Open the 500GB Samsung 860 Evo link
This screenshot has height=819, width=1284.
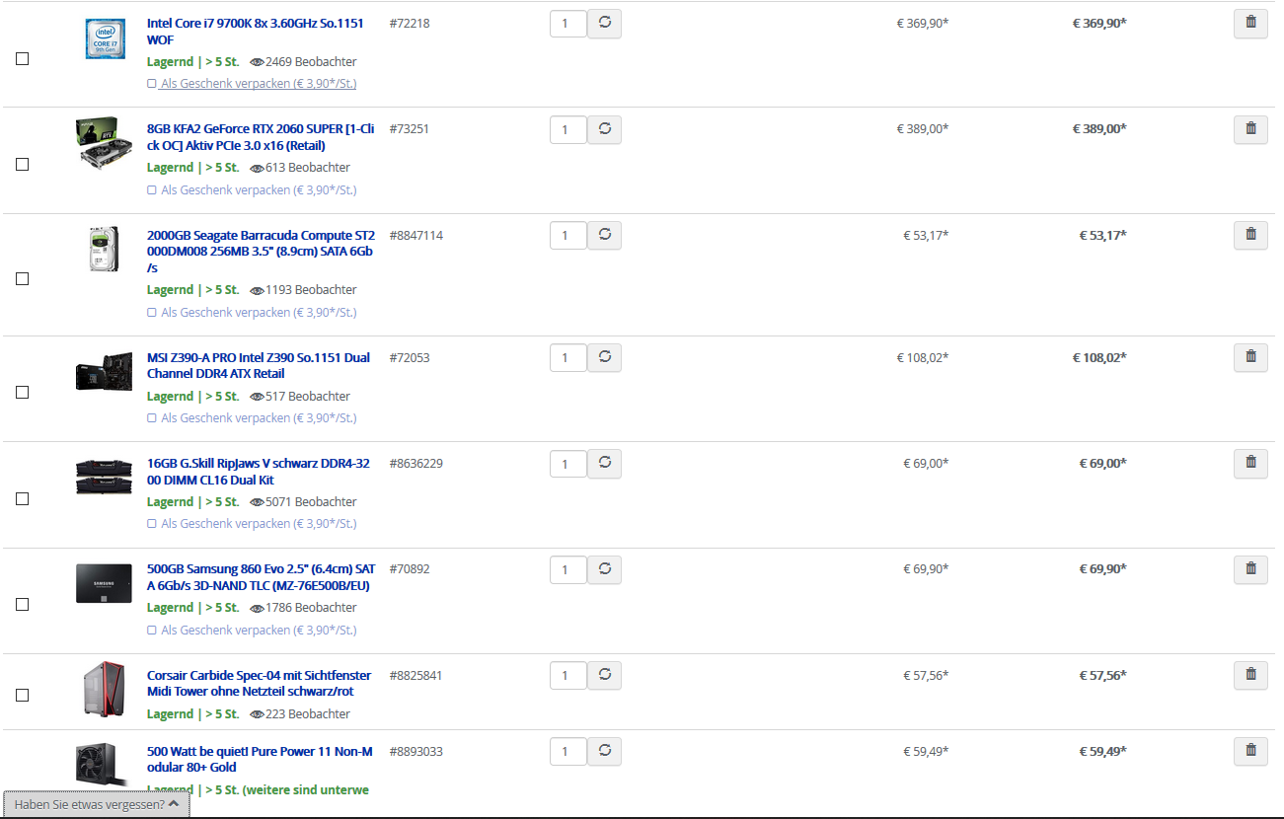coord(261,577)
